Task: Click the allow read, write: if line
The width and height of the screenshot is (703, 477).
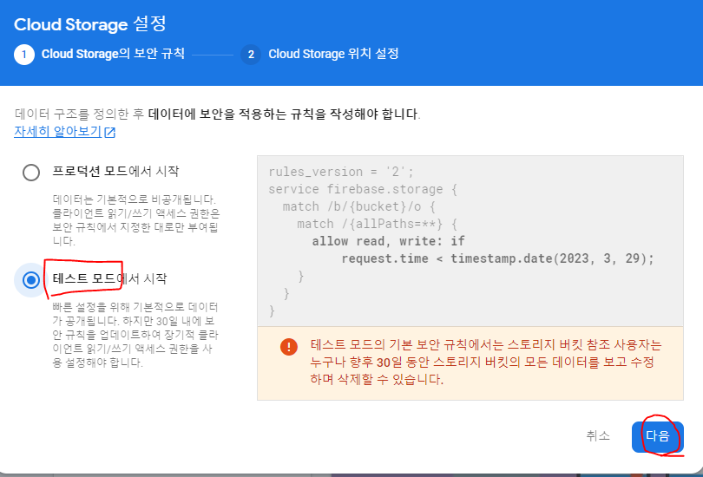Action: (388, 241)
